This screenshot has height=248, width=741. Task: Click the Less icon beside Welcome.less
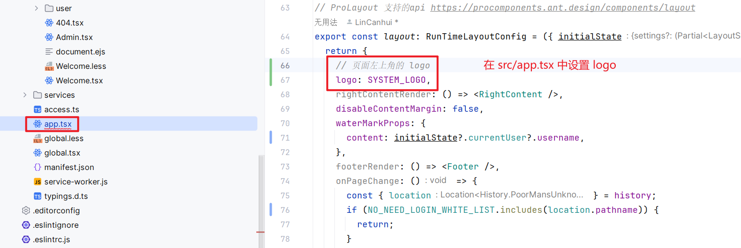click(x=49, y=66)
